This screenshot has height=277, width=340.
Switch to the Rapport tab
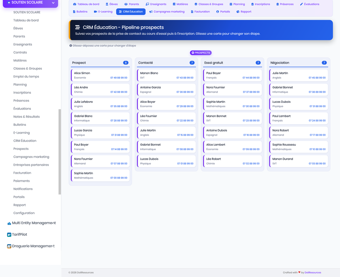click(244, 12)
